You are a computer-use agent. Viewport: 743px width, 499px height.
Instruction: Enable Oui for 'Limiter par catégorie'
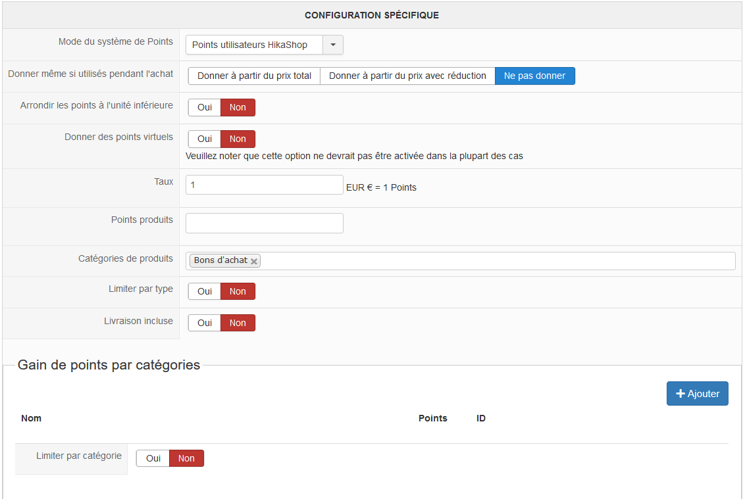(x=153, y=459)
